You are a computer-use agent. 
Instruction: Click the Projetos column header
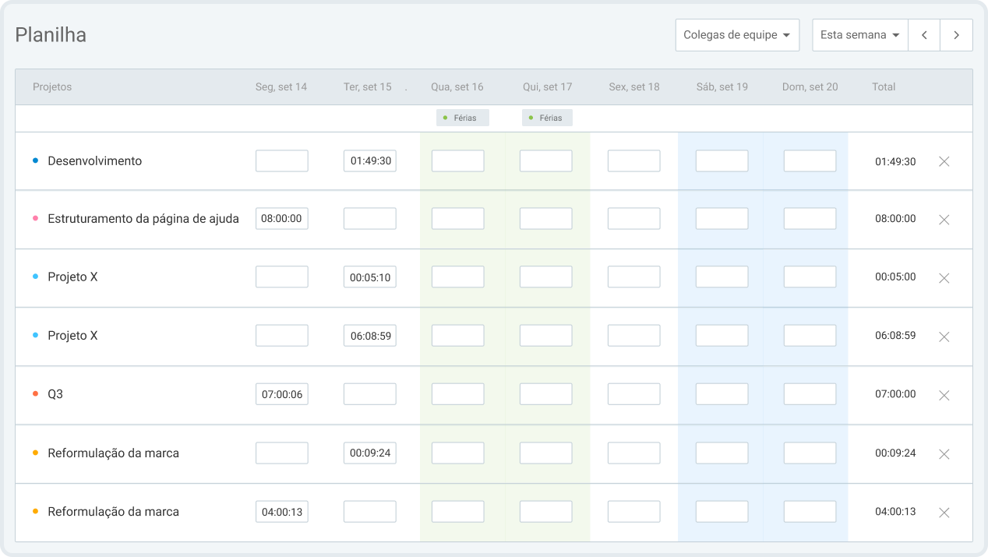coord(52,87)
